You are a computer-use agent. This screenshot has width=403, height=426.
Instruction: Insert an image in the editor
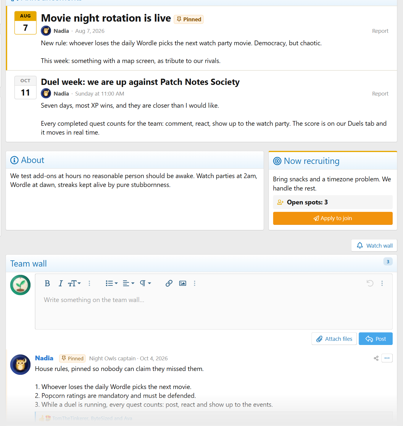(x=183, y=283)
